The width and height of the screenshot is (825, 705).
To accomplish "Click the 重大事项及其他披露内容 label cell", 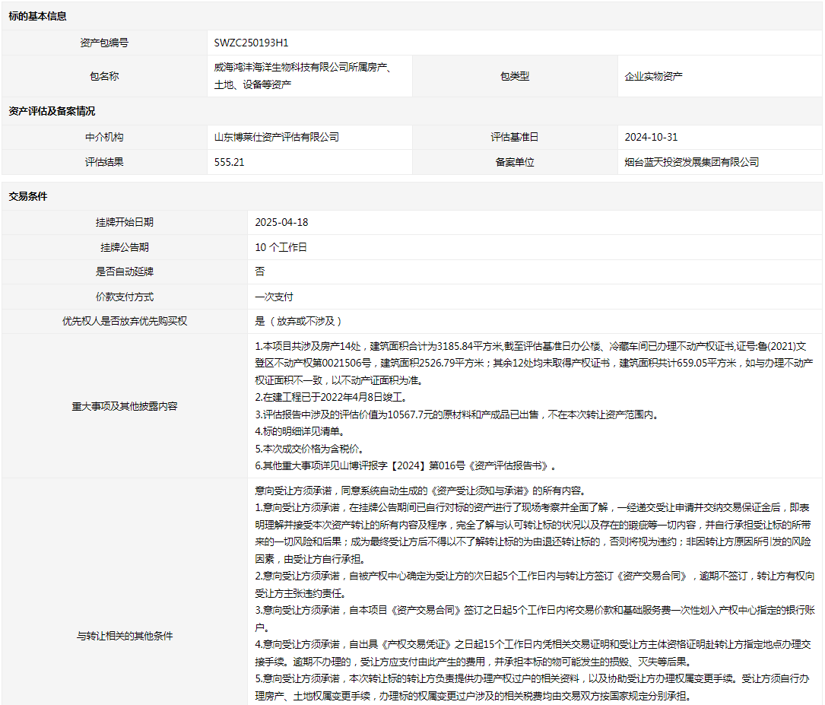I will [124, 406].
